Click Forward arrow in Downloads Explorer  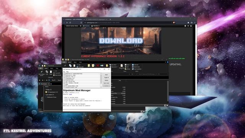pos(42,80)
